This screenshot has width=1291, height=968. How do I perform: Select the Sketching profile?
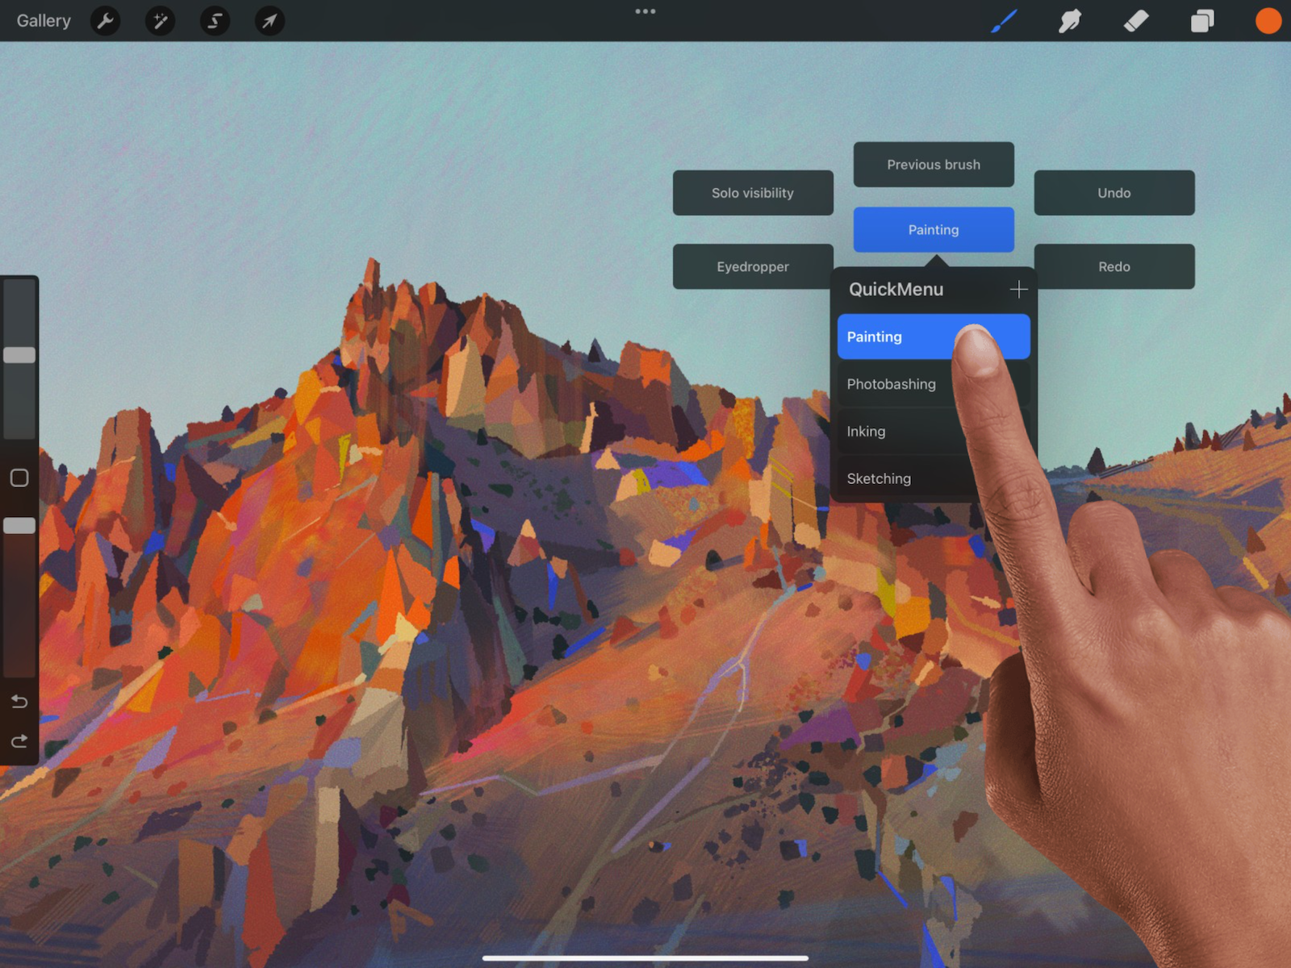(934, 478)
